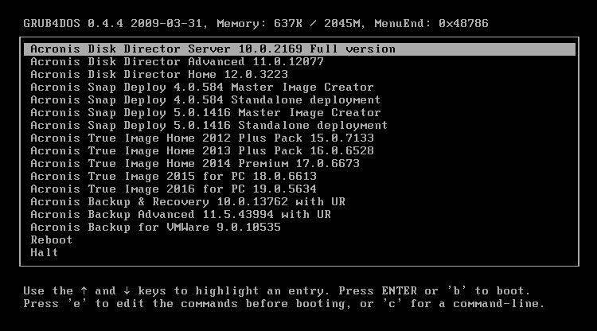Choose Snap Deploy 5.0.1416 Master Image Creator

click(x=205, y=113)
